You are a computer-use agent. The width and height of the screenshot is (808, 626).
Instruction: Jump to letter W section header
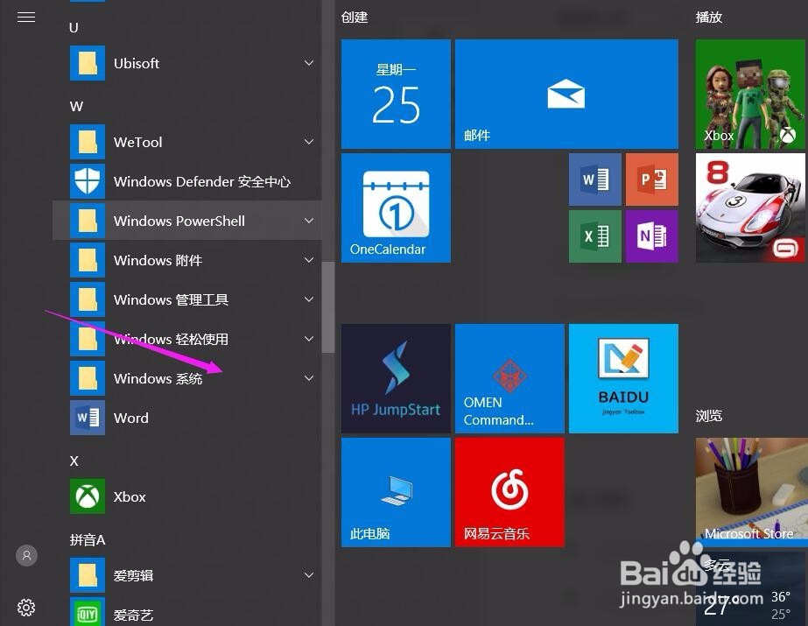click(x=76, y=107)
